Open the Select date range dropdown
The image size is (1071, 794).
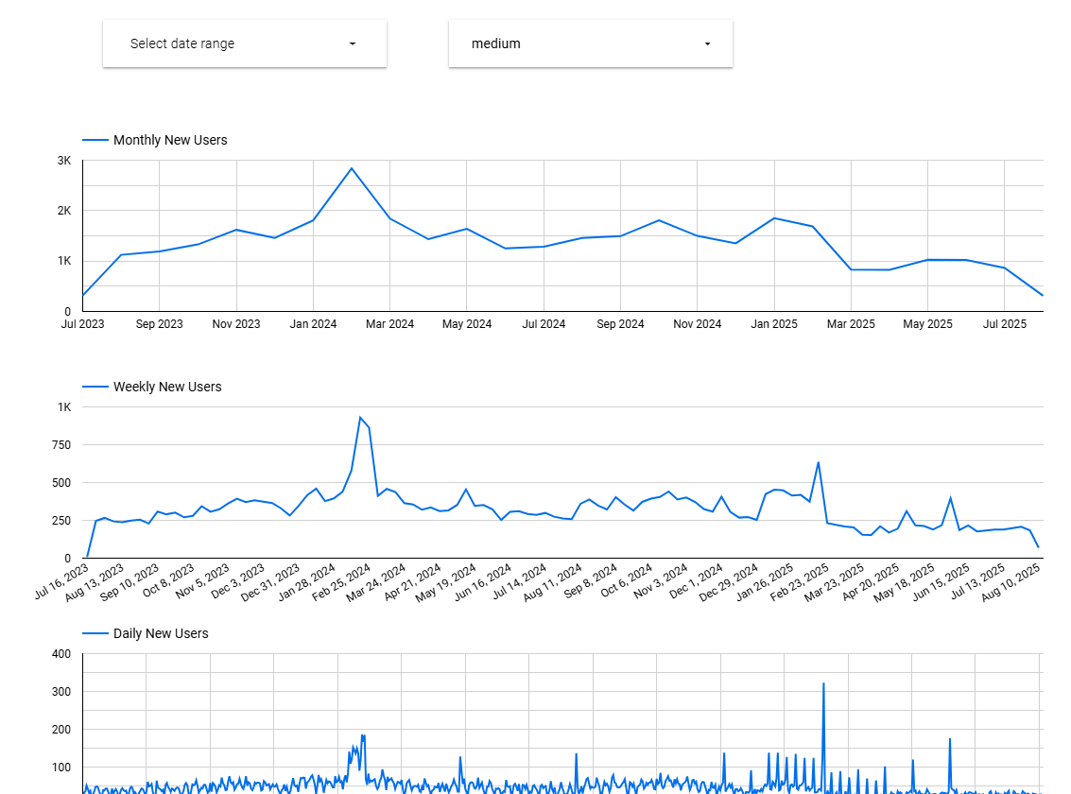pos(244,43)
